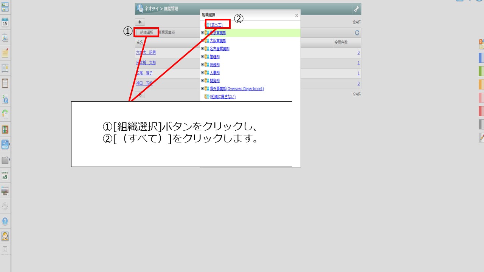The width and height of the screenshot is (484, 272).
Task: Open the portal icon atop the sidebar
Action: pos(5,6)
